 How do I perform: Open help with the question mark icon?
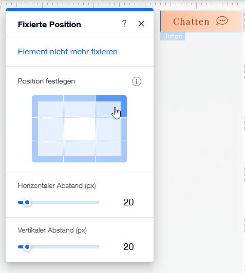[x=124, y=24]
